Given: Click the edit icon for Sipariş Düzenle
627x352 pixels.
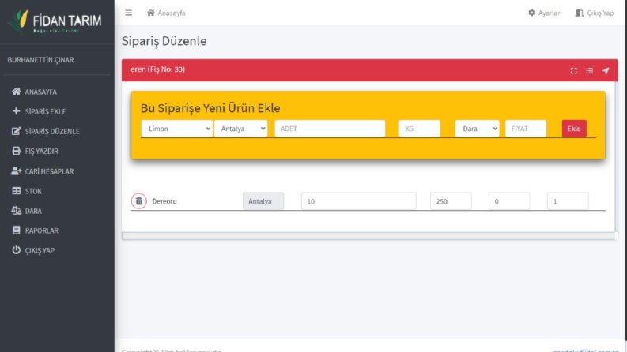Looking at the screenshot, I should (x=16, y=131).
